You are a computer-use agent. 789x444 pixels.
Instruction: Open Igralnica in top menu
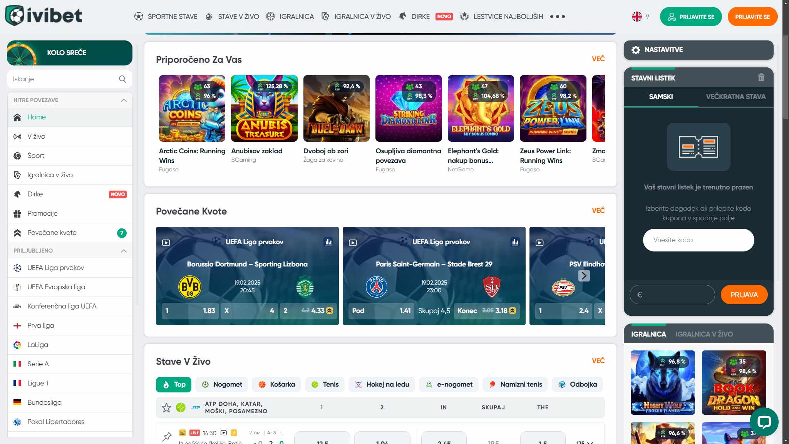290,17
